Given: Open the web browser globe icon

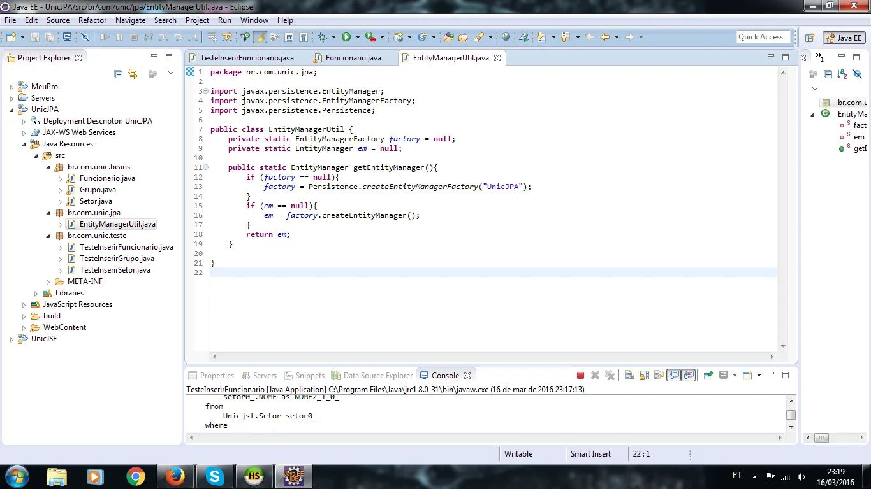Looking at the screenshot, I should pos(506,37).
